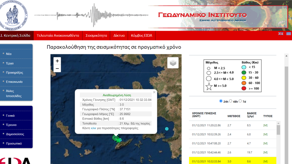Open the Έρευνα sidebar link
292x164 pixels.
(11, 125)
